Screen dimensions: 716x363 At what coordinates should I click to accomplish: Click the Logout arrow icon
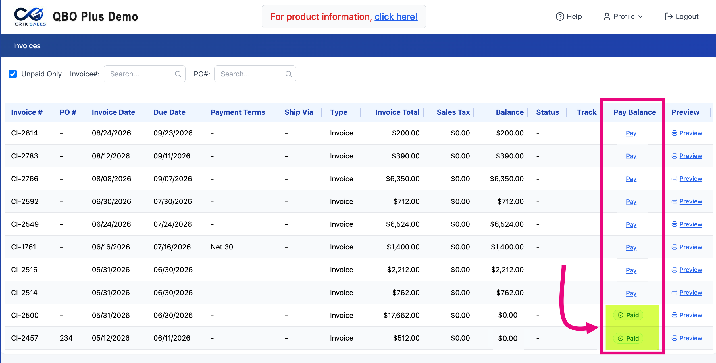point(669,16)
